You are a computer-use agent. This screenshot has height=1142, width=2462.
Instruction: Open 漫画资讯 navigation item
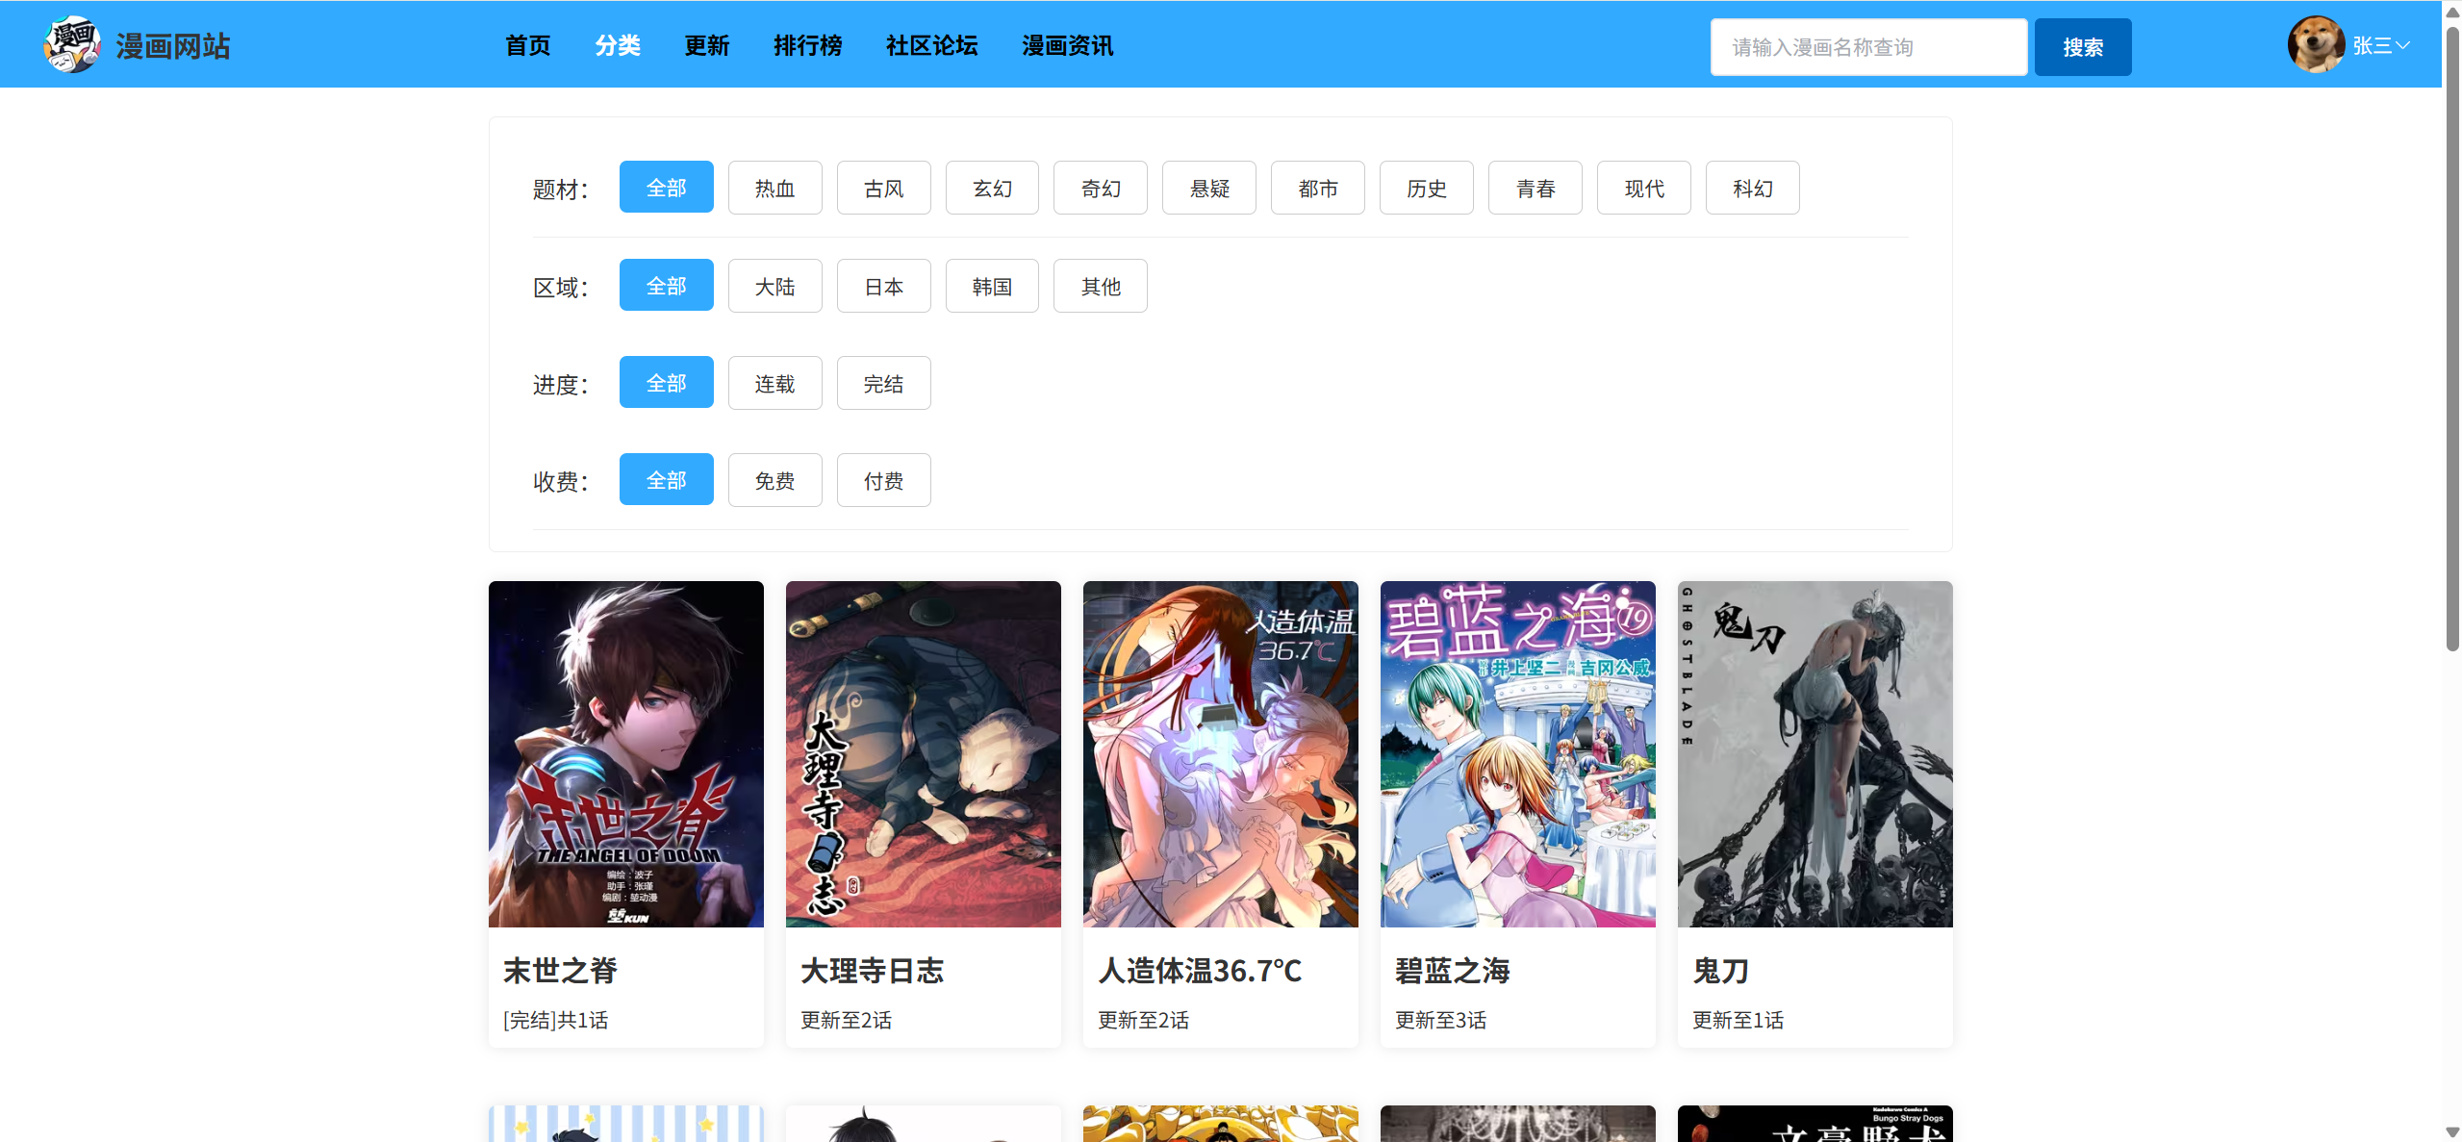1067,45
